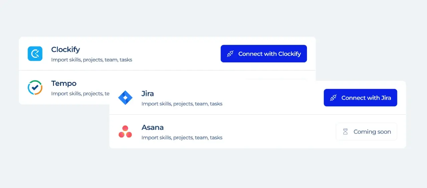Click Jira import skills description text
The image size is (427, 188).
(182, 104)
